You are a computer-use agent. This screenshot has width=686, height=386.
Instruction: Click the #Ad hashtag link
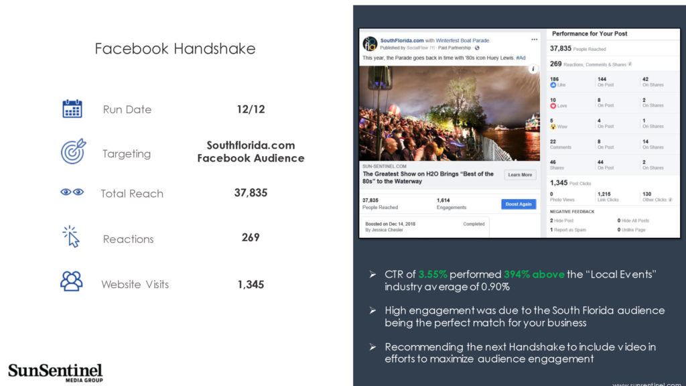[x=521, y=58]
